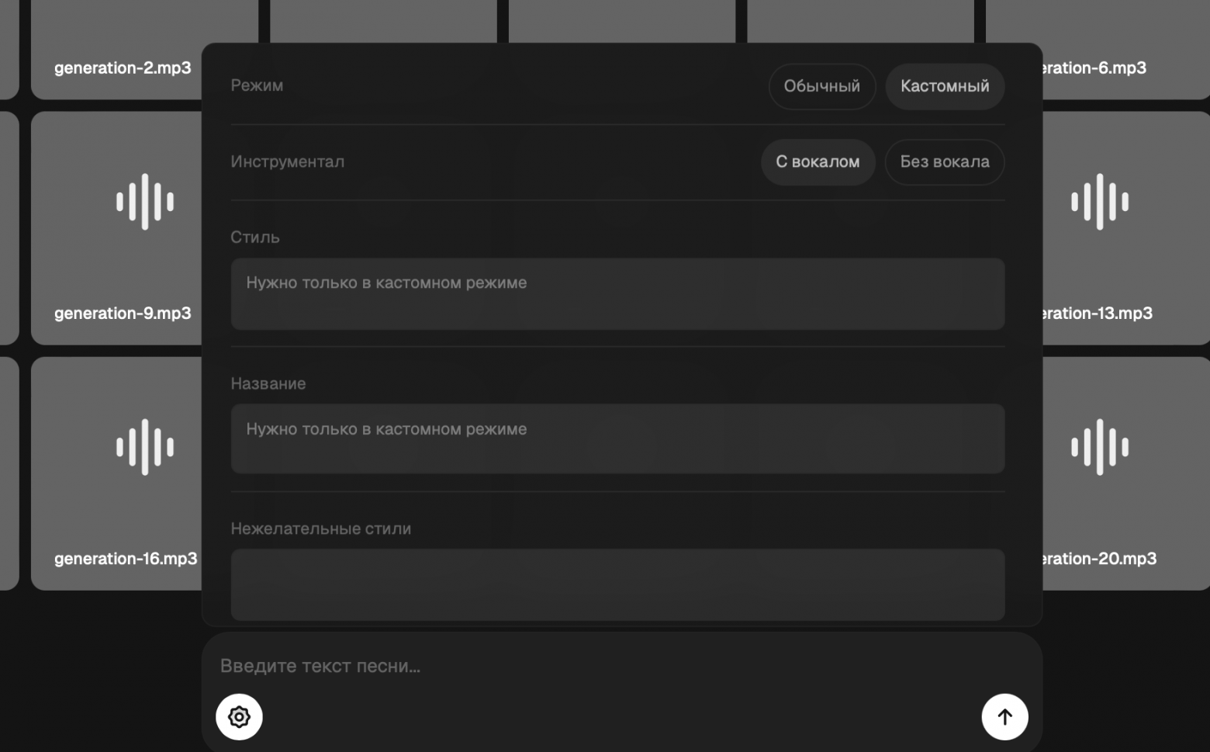Select the generation-16.mp3 file name
Screen dimensions: 1210x752
click(x=126, y=558)
